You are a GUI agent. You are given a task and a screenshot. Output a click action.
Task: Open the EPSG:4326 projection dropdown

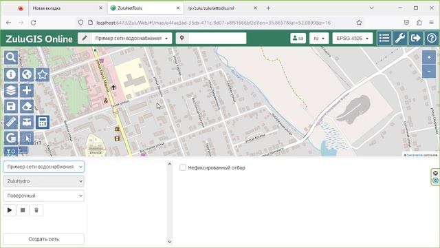[353, 38]
